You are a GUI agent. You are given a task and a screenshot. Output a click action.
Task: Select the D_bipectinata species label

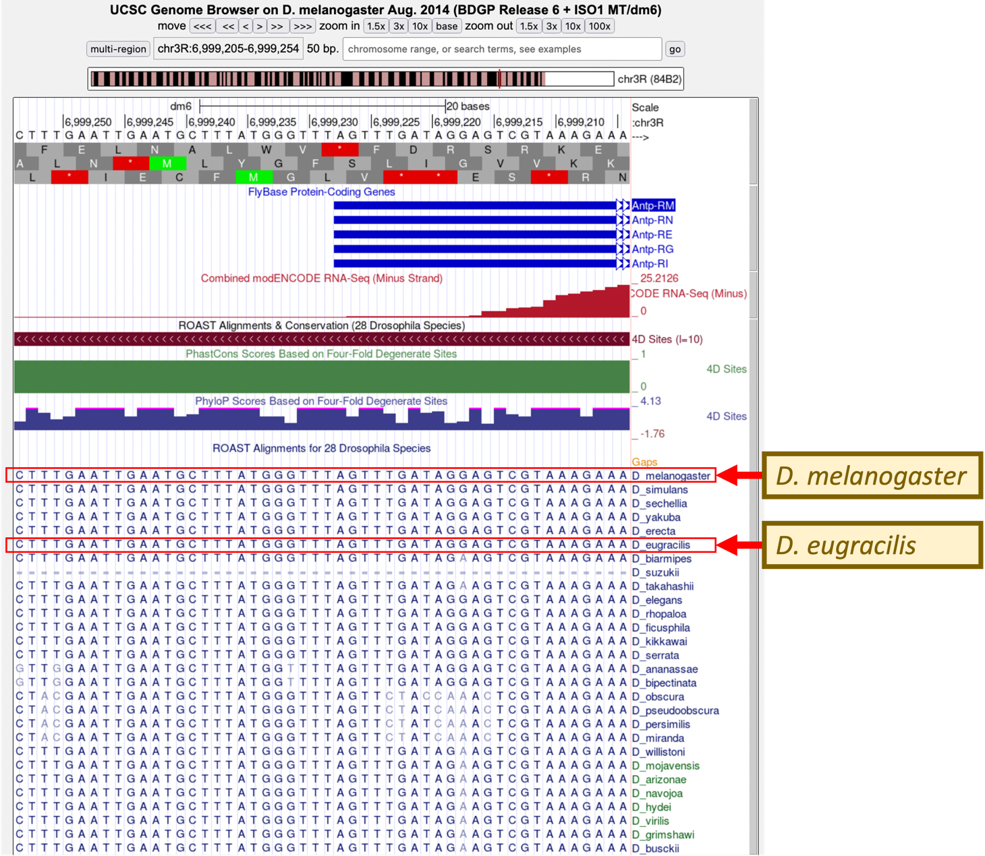tap(664, 683)
